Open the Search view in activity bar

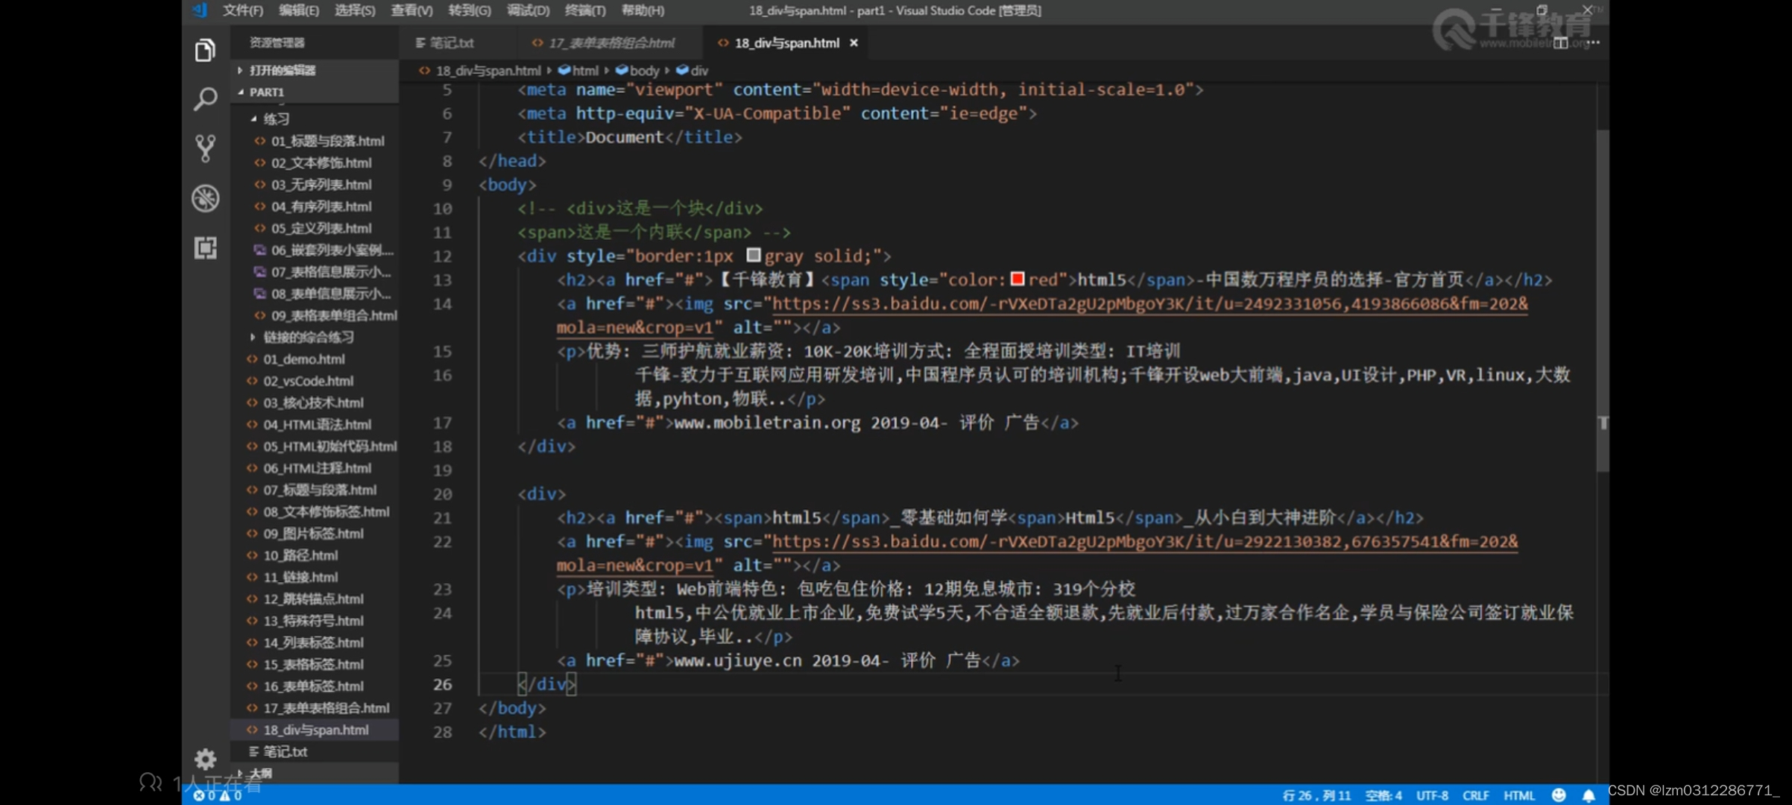coord(205,99)
